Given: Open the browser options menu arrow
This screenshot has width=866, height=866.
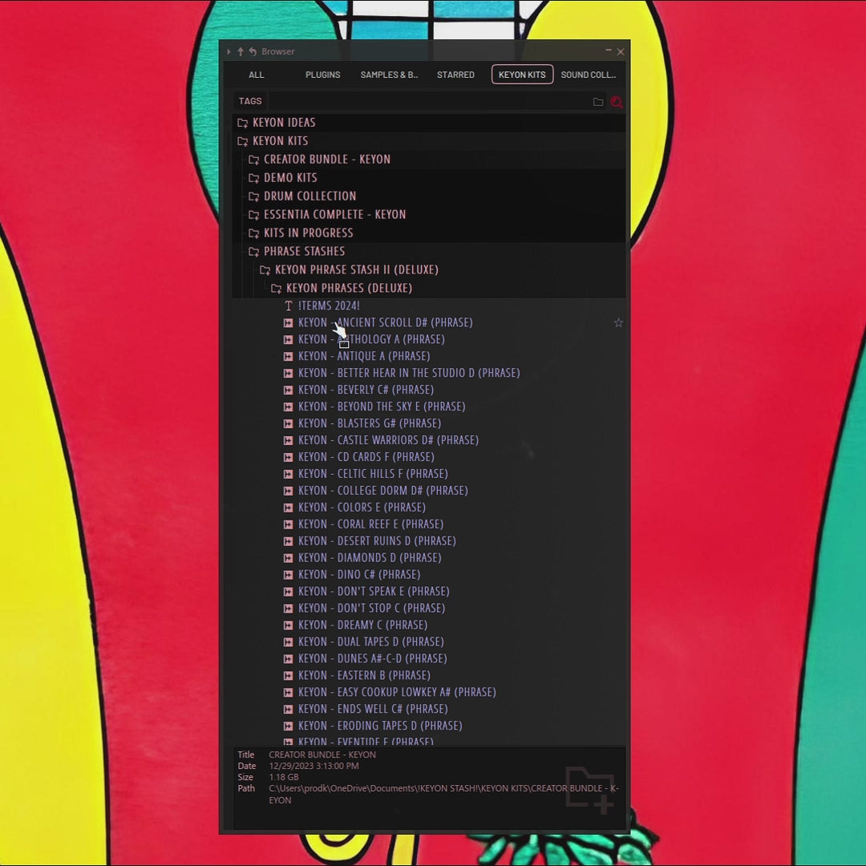Looking at the screenshot, I should tap(229, 51).
